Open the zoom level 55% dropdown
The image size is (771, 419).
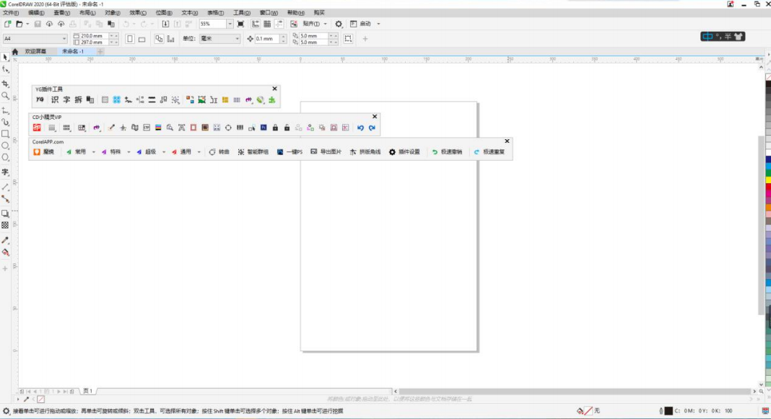tap(230, 24)
